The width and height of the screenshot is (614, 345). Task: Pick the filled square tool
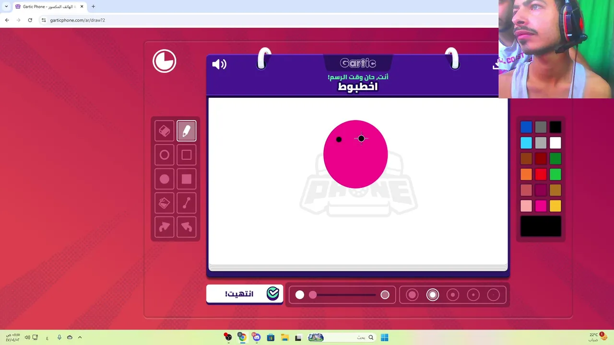point(187,179)
